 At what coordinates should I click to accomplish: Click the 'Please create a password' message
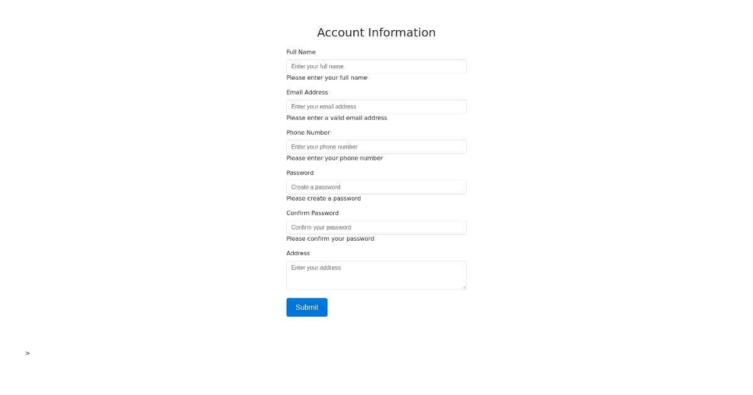tap(324, 198)
